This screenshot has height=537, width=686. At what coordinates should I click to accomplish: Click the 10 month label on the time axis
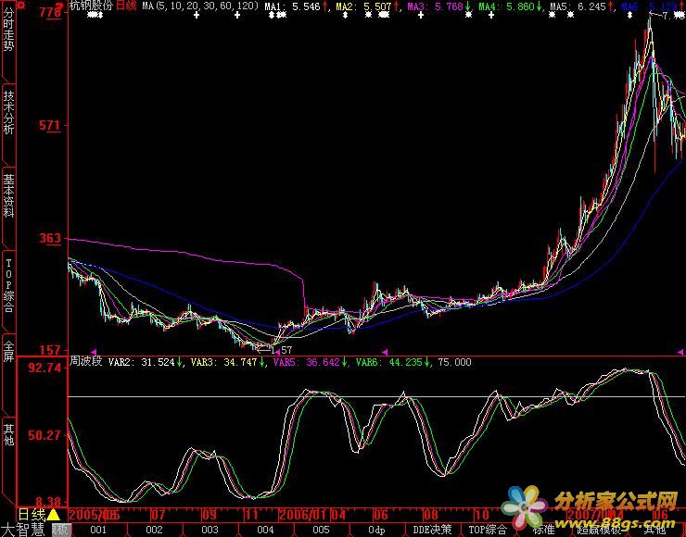click(x=481, y=514)
